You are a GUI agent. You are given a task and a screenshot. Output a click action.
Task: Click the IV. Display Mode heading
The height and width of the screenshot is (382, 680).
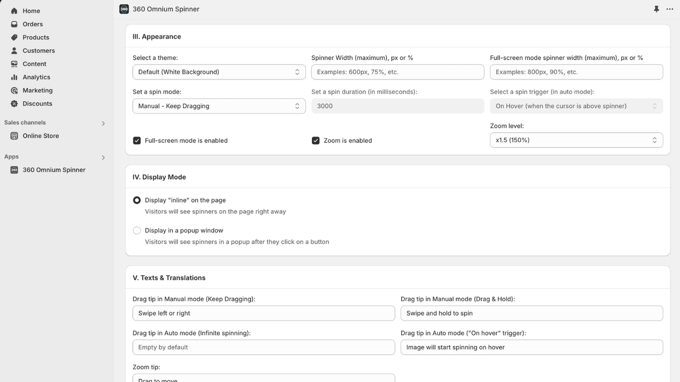pyautogui.click(x=159, y=177)
